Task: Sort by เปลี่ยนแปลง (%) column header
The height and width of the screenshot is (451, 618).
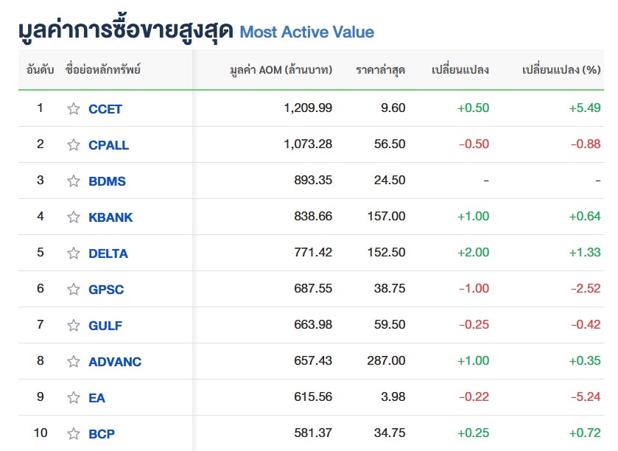Action: (561, 70)
